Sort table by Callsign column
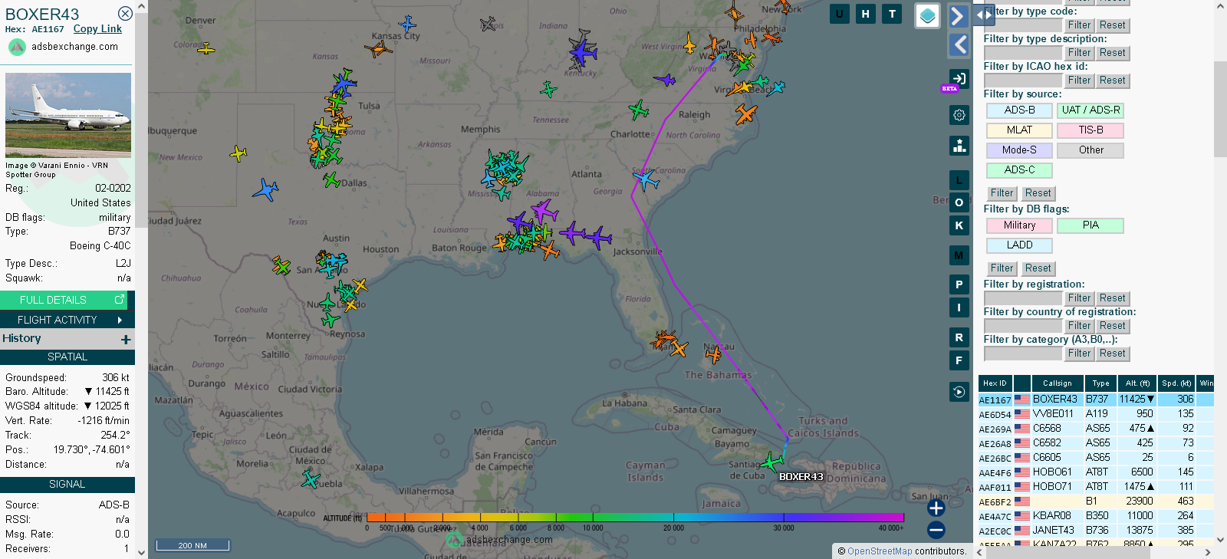Screen dimensions: 1227x559 1058,383
